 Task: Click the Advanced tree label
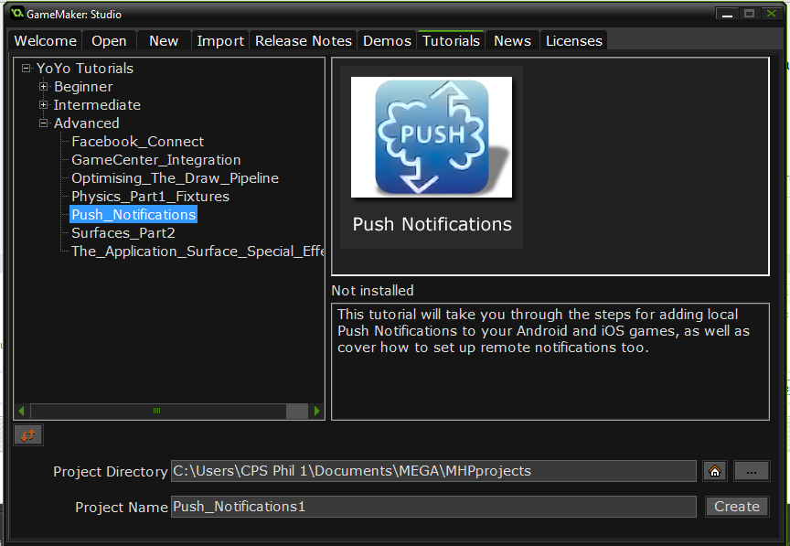tap(87, 123)
